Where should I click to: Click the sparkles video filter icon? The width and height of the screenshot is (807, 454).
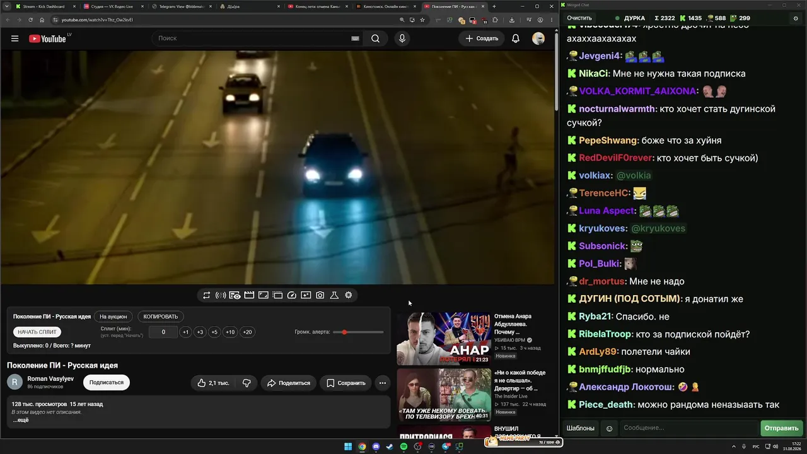[306, 295]
